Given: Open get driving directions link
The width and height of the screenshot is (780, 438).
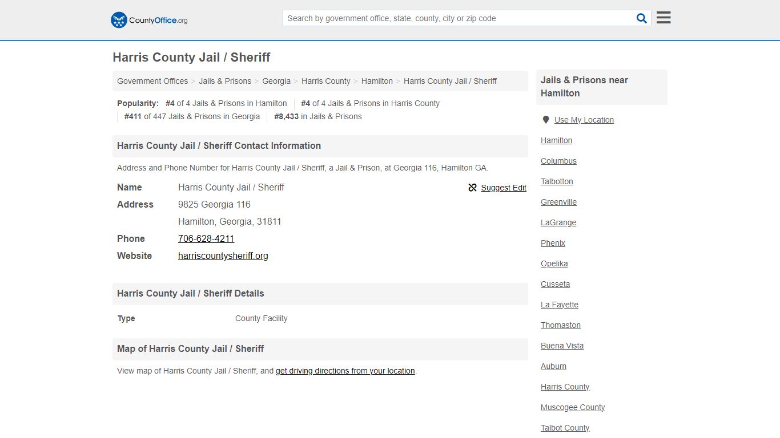Looking at the screenshot, I should (345, 371).
